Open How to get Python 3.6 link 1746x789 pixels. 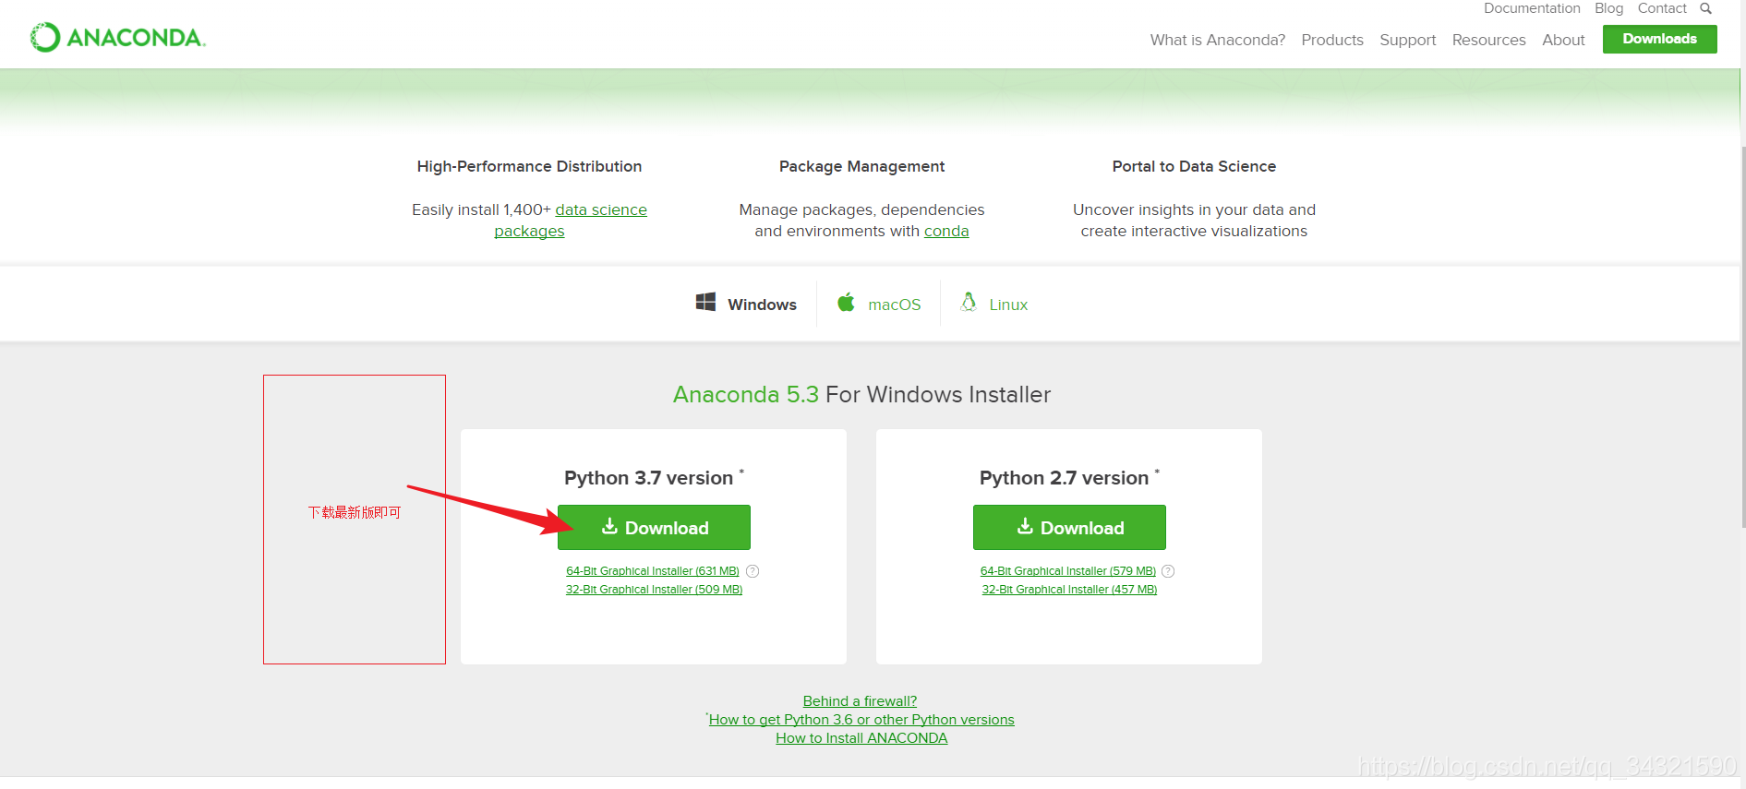point(861,720)
